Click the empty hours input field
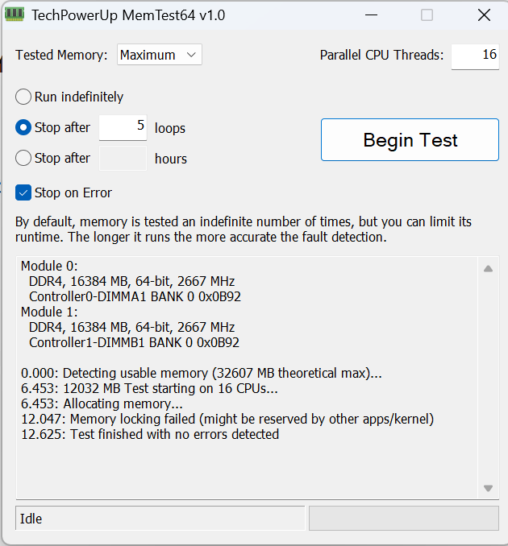Screen dimensions: 508x546 pyautogui.click(x=123, y=159)
